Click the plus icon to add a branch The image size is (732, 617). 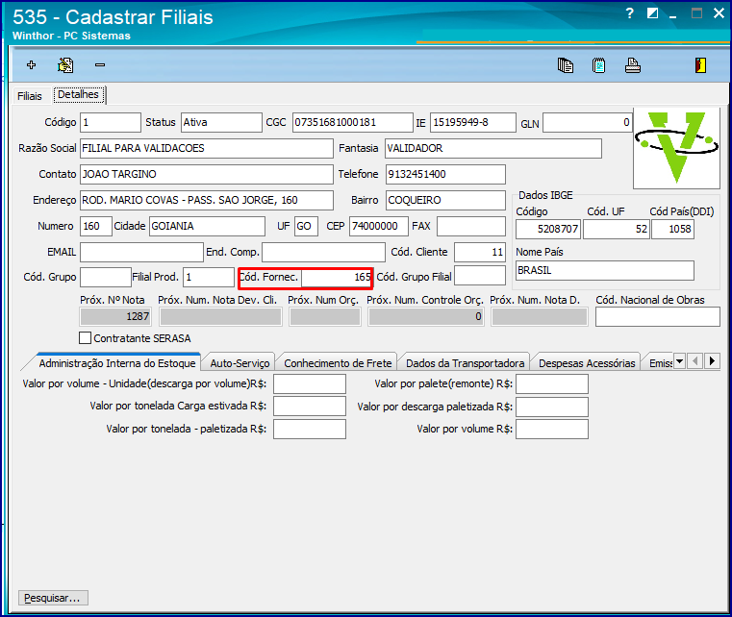pyautogui.click(x=32, y=64)
